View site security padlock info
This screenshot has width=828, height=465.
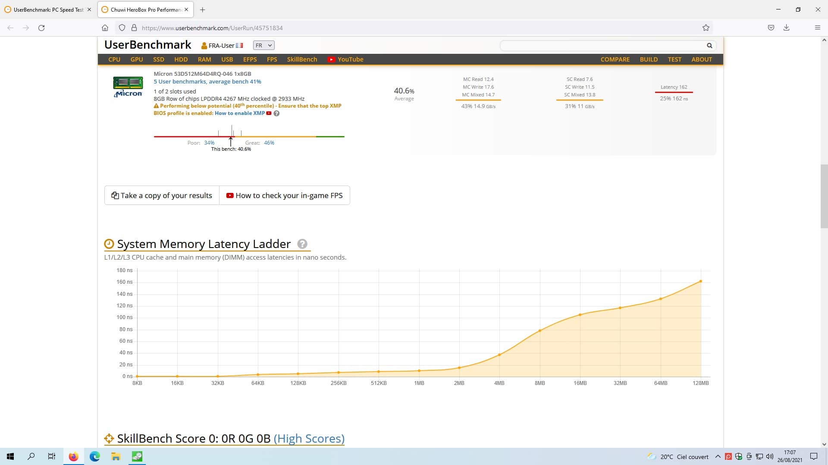point(134,28)
